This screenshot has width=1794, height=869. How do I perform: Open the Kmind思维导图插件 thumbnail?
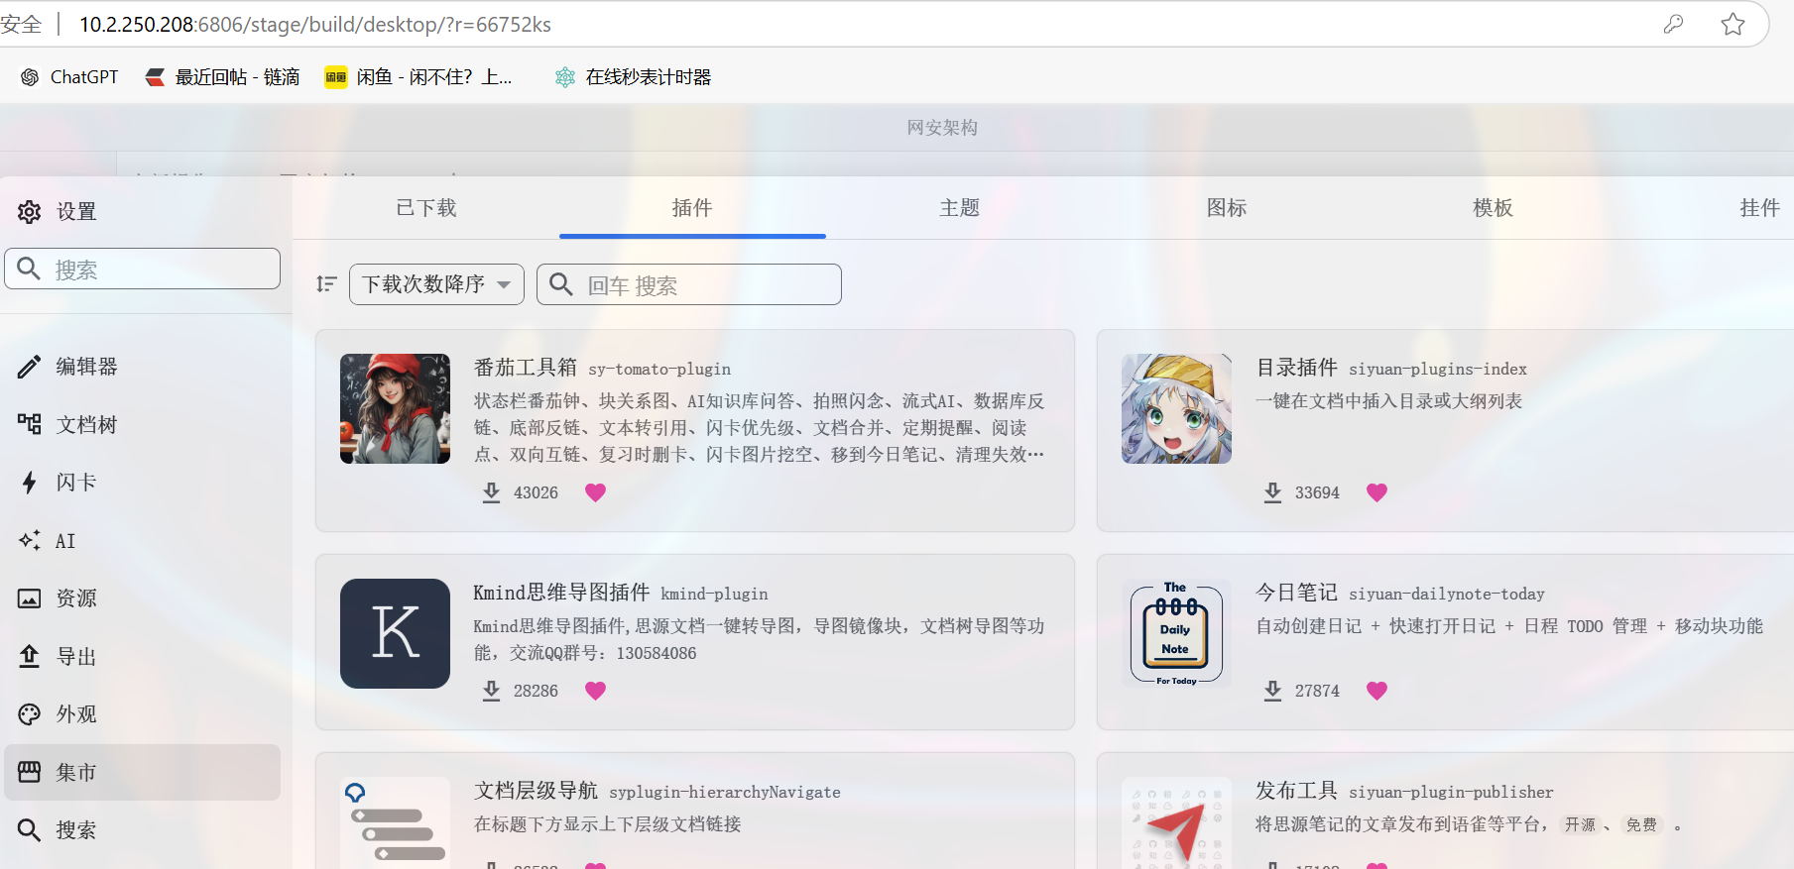(395, 633)
